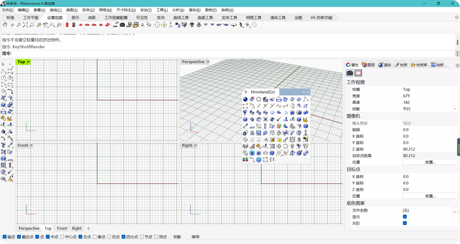460x244 pixels.
Task: Switch to the 显示 toolbar tab
Action: [x=75, y=18]
